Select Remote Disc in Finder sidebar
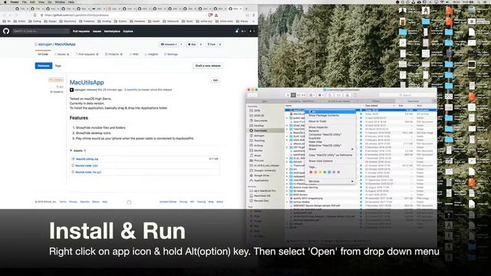The width and height of the screenshot is (491, 276). pos(261,201)
